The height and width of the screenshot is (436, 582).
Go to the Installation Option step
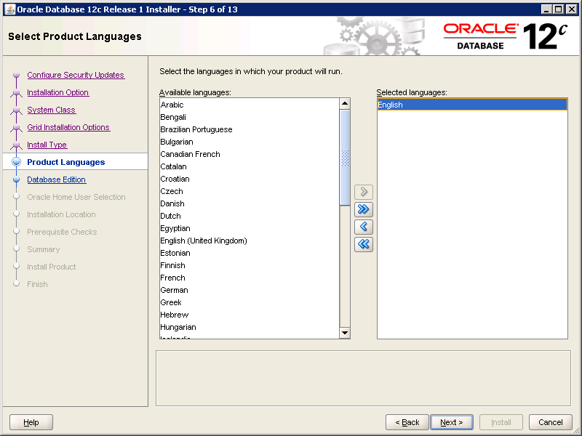pos(57,92)
